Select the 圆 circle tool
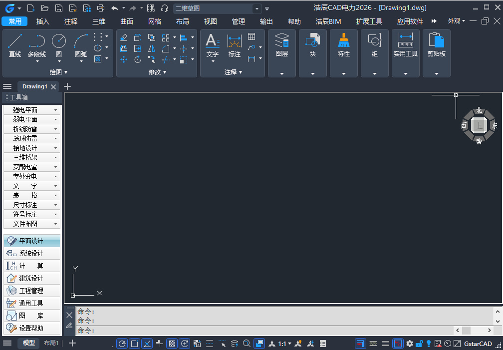This screenshot has width=503, height=350. (x=59, y=45)
